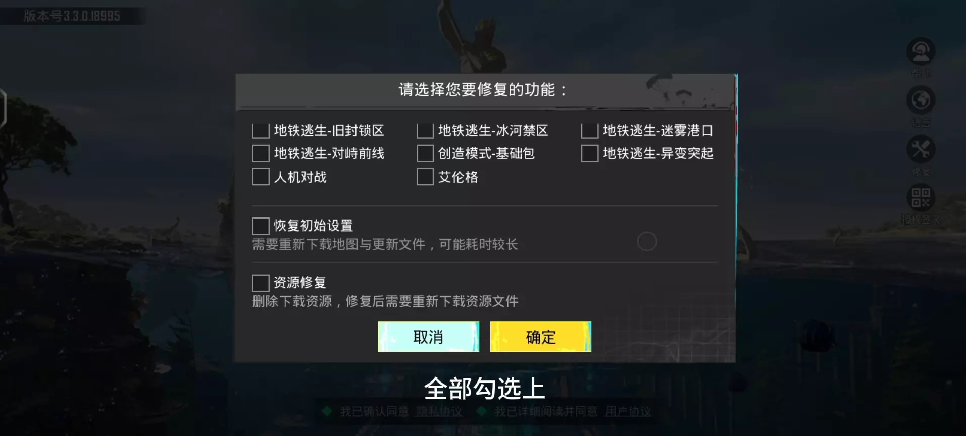Select 地铁逃生-对峙前线 checkbox
The height and width of the screenshot is (436, 966).
coord(261,153)
